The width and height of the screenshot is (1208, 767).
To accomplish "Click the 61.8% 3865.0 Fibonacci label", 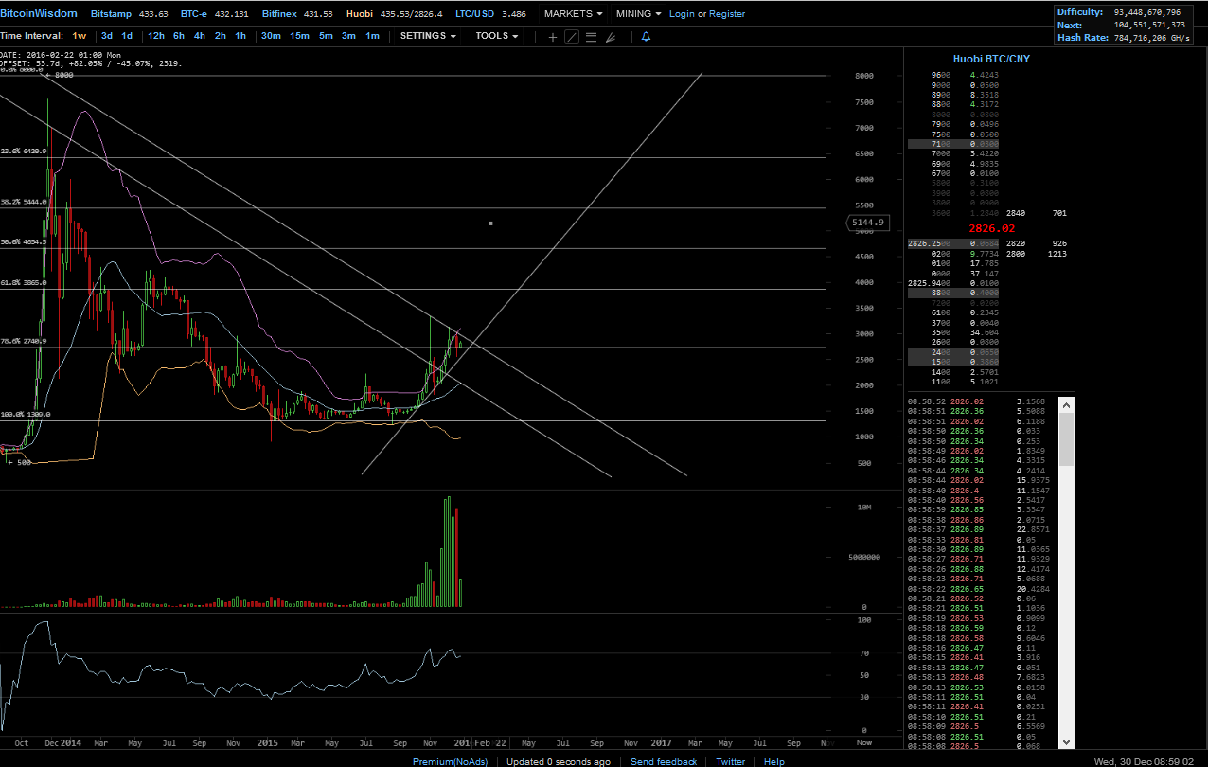I will [x=24, y=282].
